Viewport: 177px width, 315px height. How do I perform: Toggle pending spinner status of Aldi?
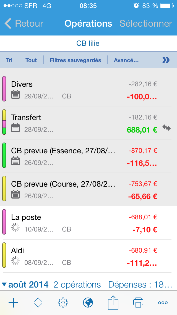(x=15, y=261)
